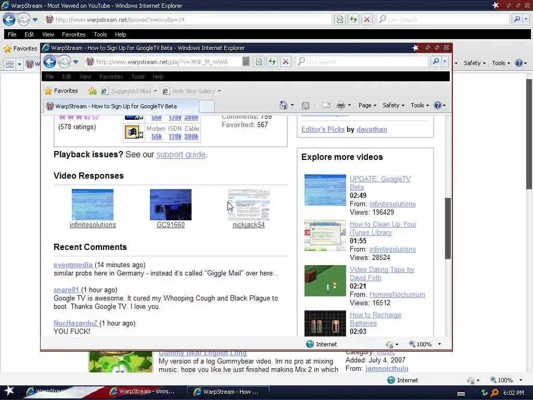Open Help menu in Most Viewed window
The image size is (533, 400).
120,34
